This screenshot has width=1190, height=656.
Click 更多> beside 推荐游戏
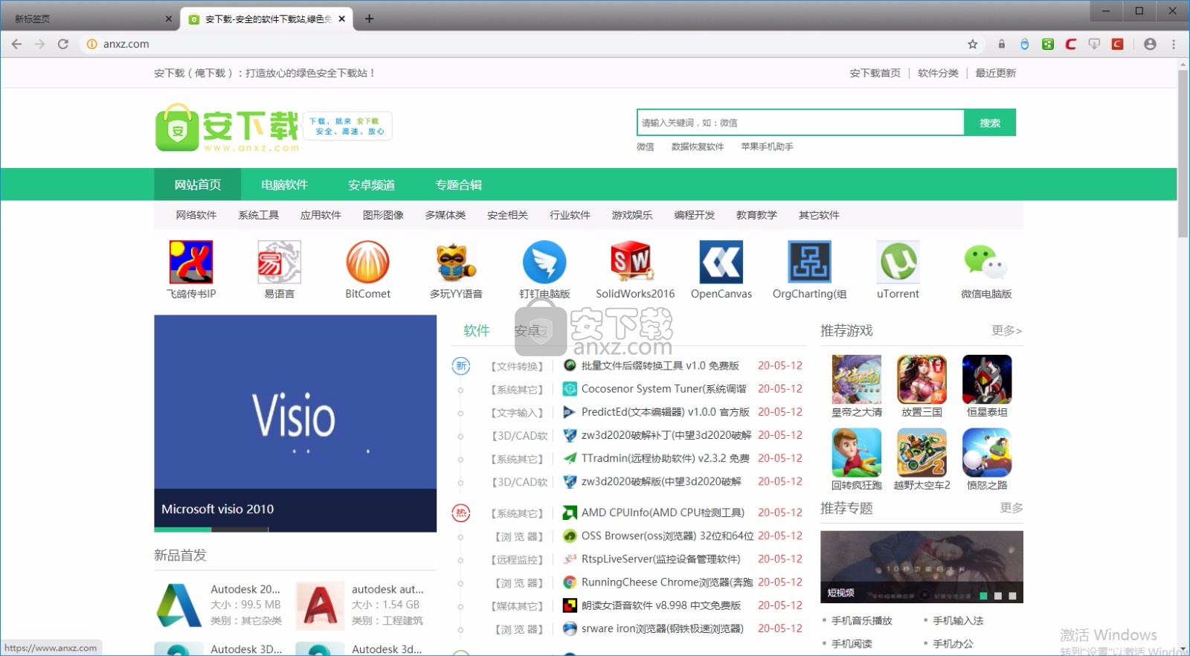tap(1006, 330)
